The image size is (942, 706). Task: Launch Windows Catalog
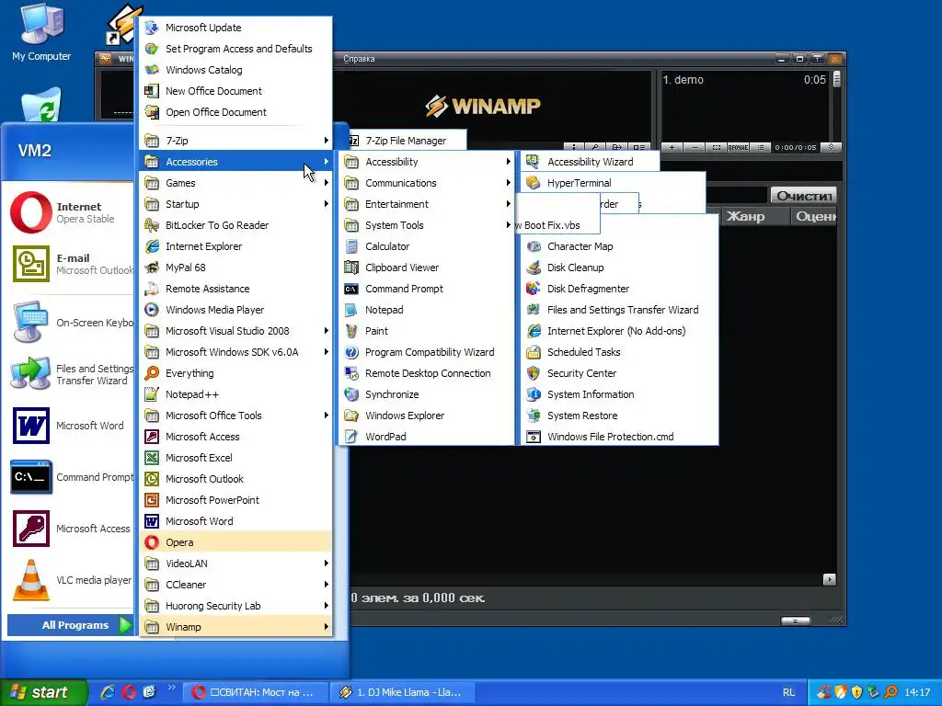click(x=235, y=70)
